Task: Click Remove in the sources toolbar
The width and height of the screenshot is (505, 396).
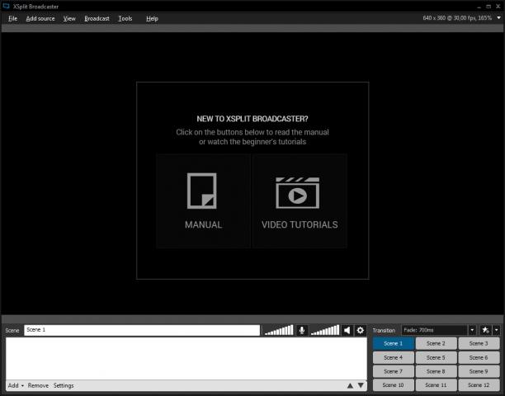Action: coord(38,385)
